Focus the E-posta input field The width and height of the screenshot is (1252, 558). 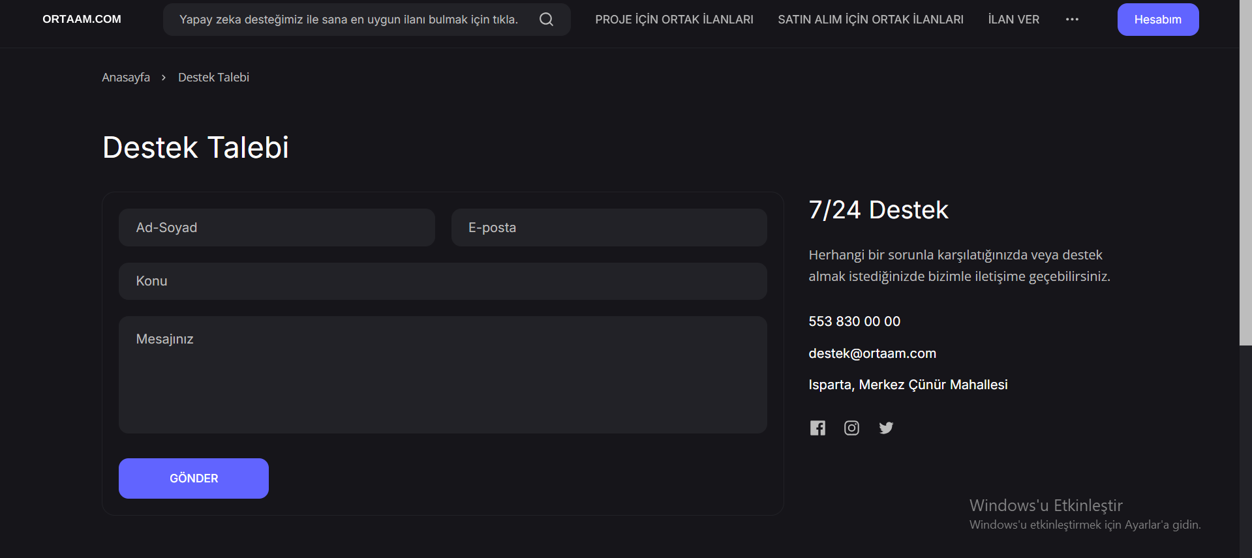(609, 228)
